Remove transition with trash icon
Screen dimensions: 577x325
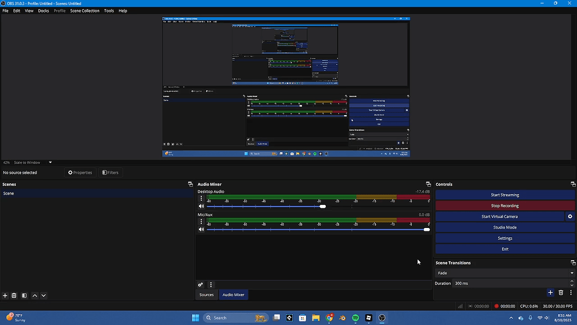click(561, 293)
